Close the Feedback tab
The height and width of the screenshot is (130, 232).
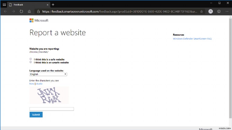point(48,5)
